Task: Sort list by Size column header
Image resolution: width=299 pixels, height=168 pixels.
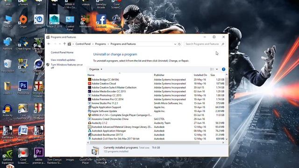Action: (x=213, y=75)
